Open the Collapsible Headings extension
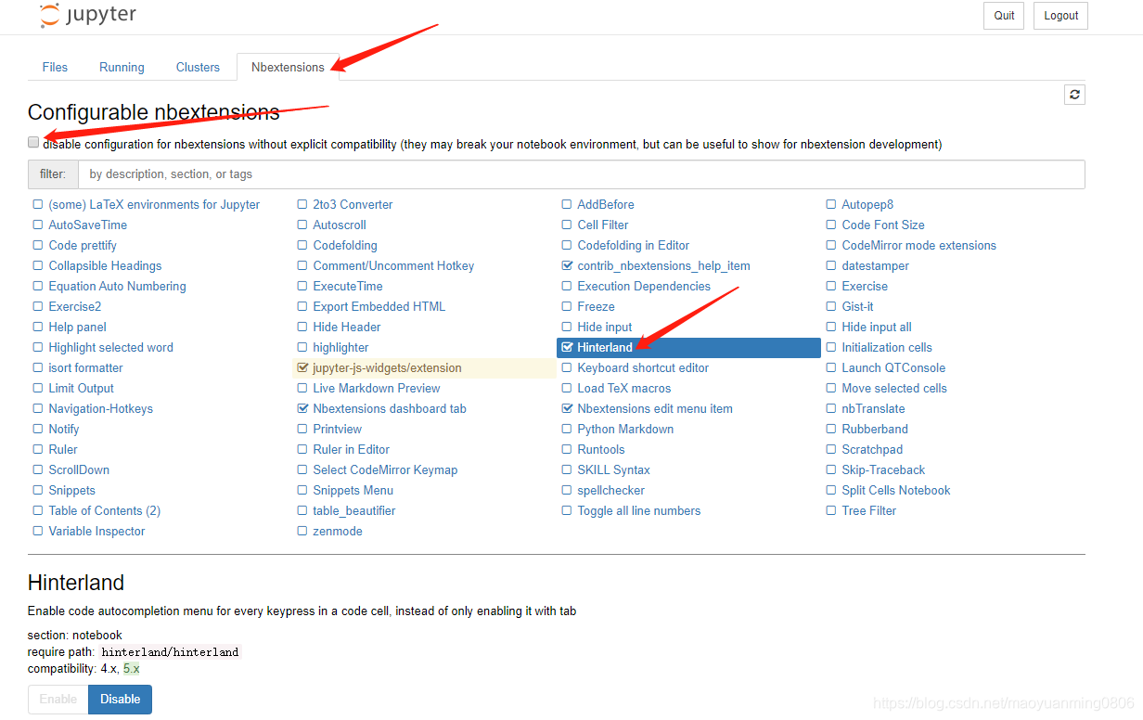 click(105, 266)
